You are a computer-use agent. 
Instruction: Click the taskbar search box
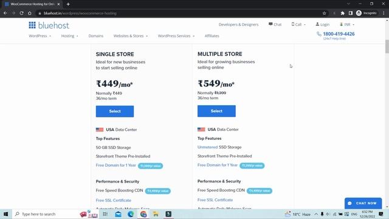pyautogui.click(x=55, y=214)
